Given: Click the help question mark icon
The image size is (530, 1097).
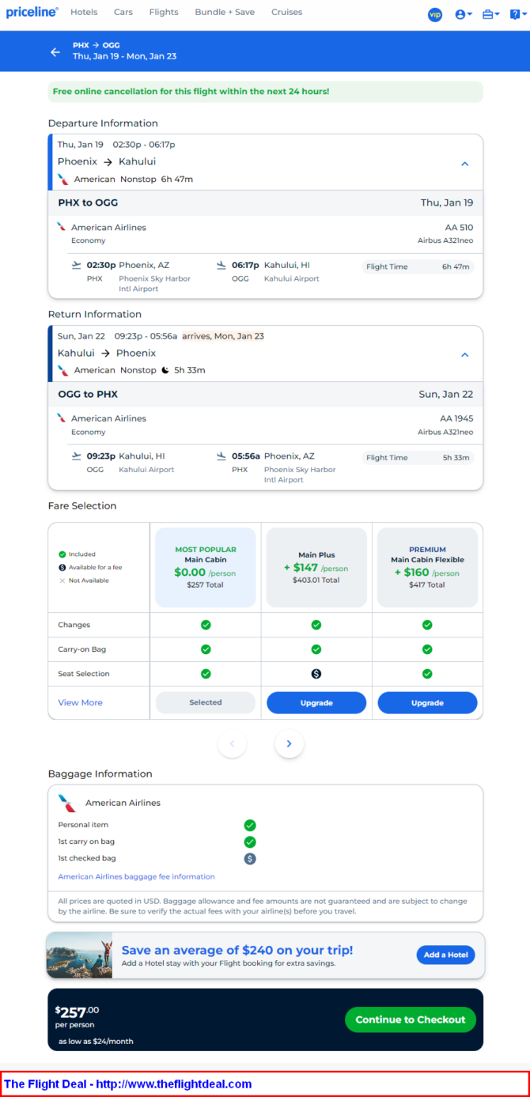Looking at the screenshot, I should pos(515,14).
